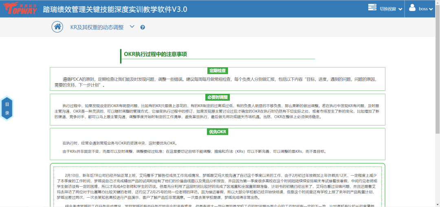Image resolution: width=440 pixels, height=207 pixels.
Task: Click the TOPWAY logo
Action: click(20, 9)
